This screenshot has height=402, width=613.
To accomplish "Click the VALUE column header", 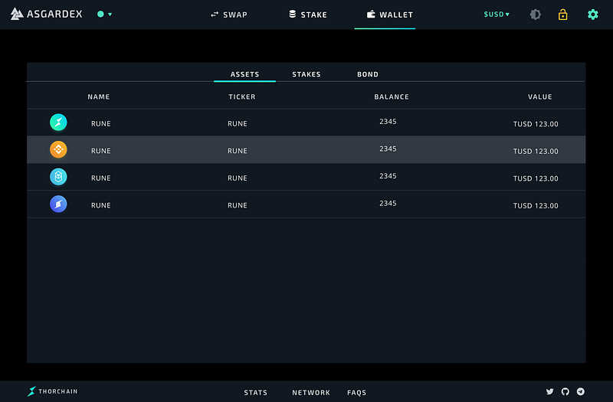I will (x=540, y=97).
